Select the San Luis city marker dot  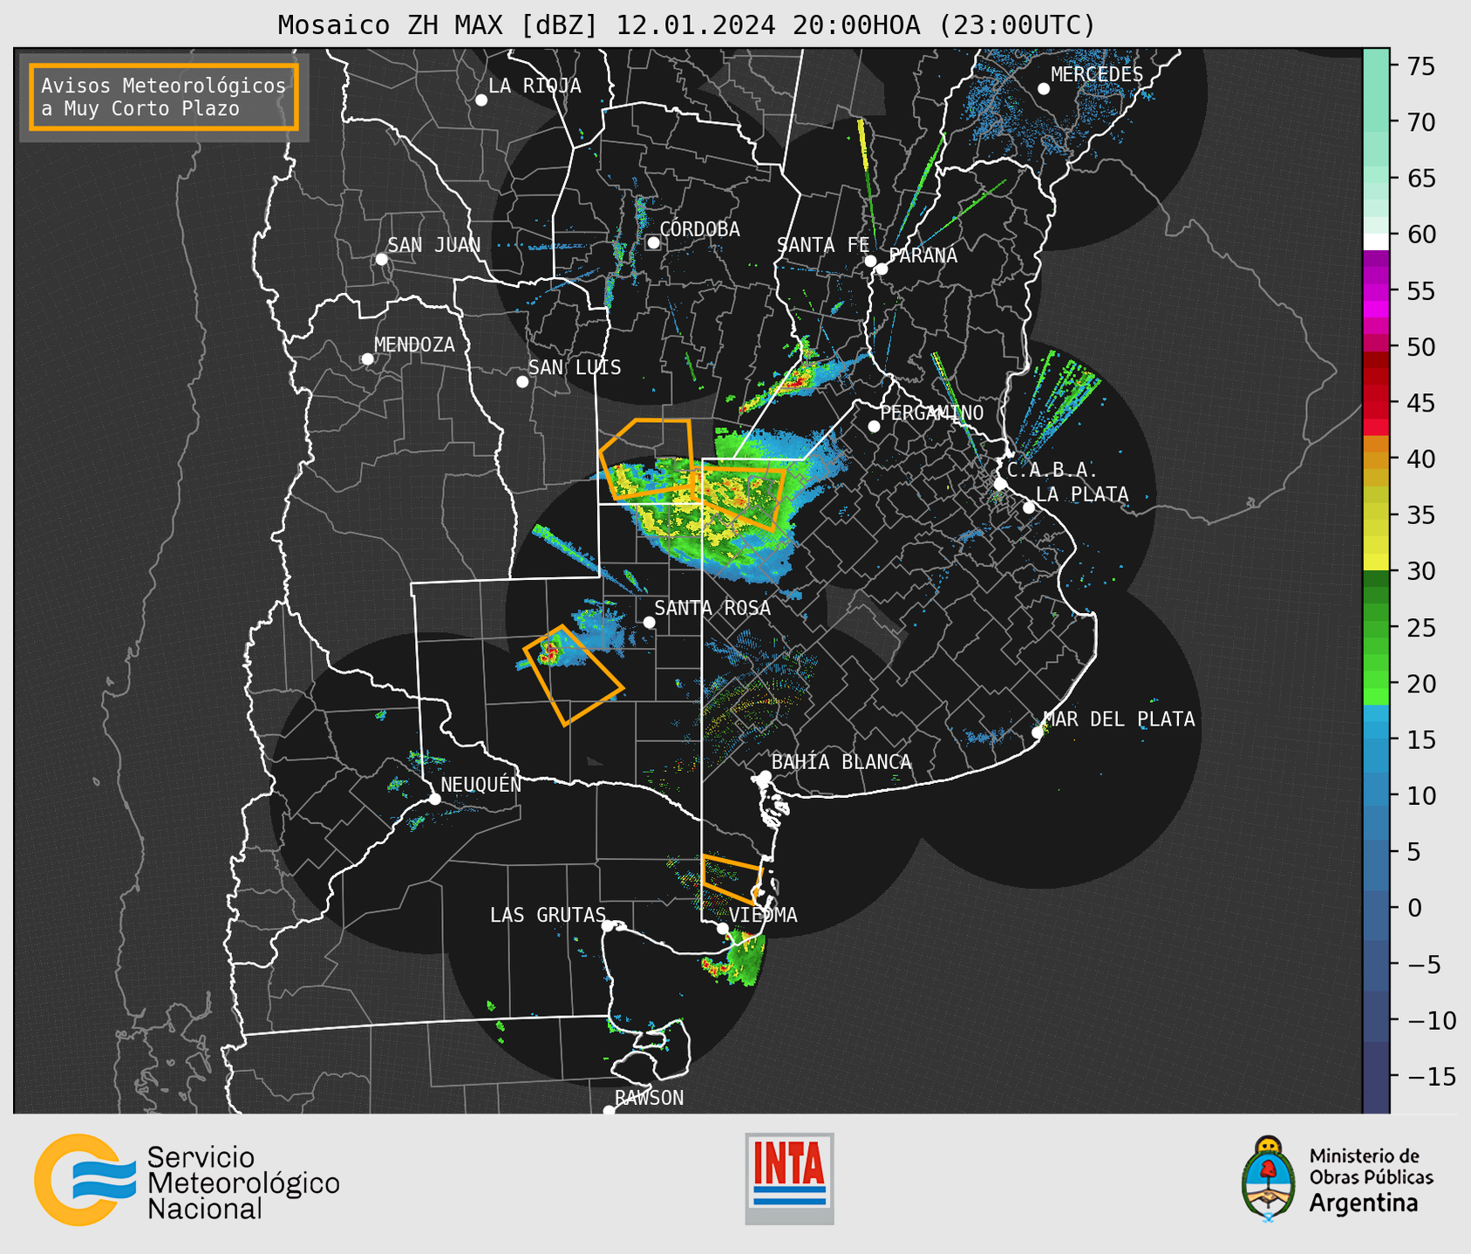pos(522,382)
